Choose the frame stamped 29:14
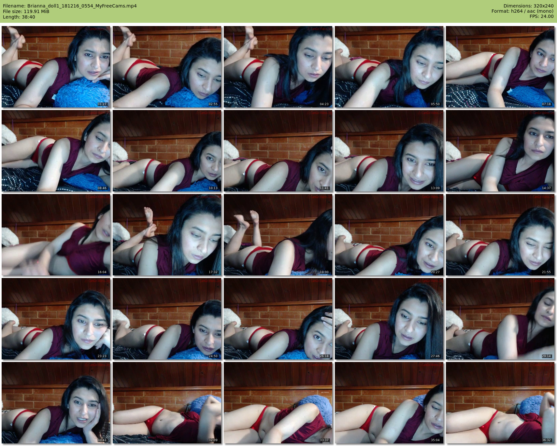 [500, 319]
